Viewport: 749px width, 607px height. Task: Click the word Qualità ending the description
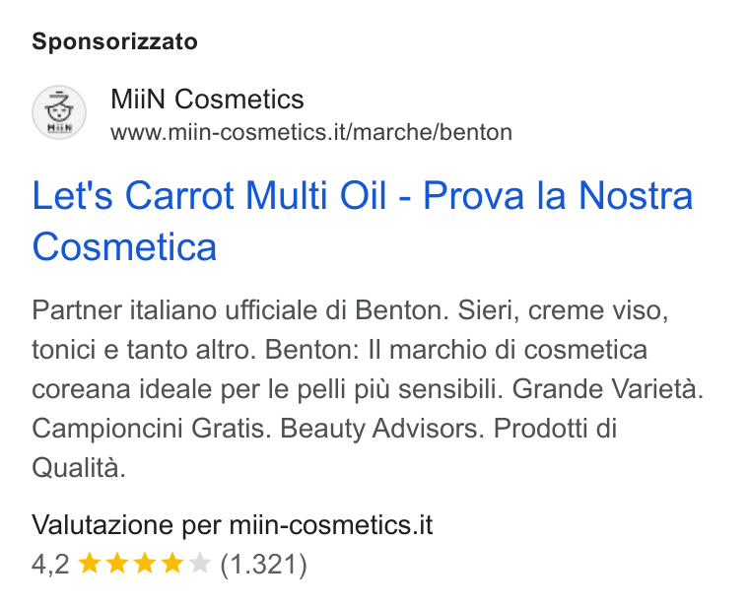pos(79,468)
